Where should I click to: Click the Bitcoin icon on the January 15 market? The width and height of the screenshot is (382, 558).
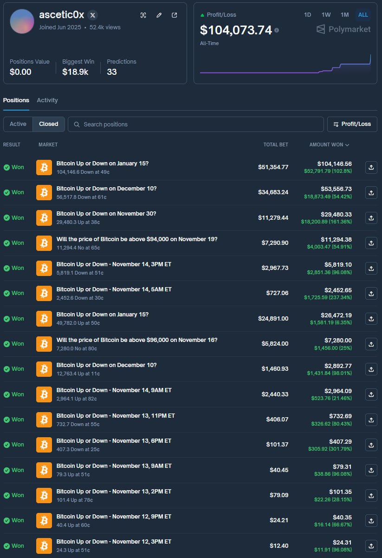[44, 167]
